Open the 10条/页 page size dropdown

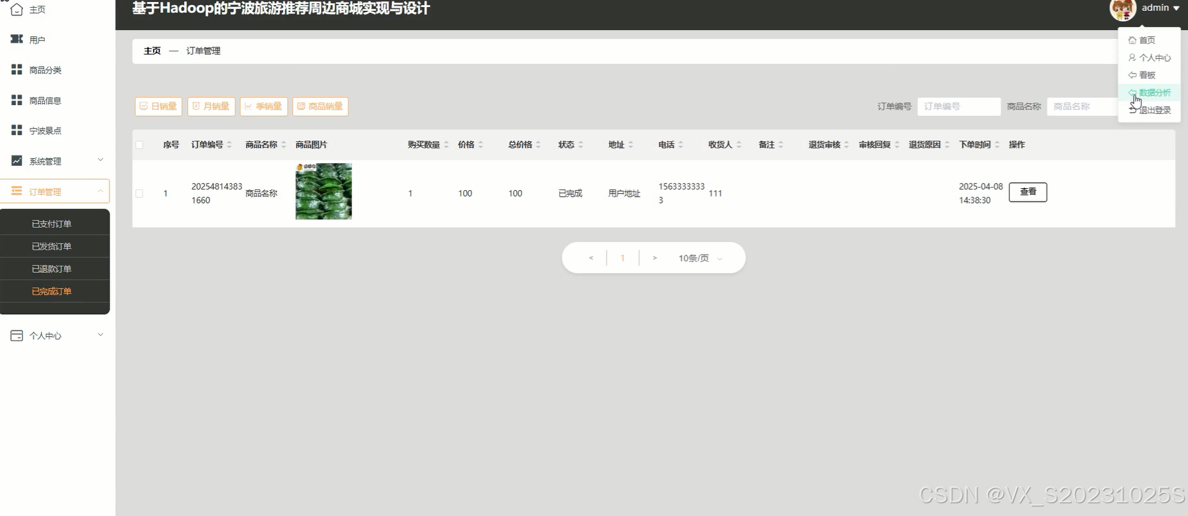click(700, 258)
